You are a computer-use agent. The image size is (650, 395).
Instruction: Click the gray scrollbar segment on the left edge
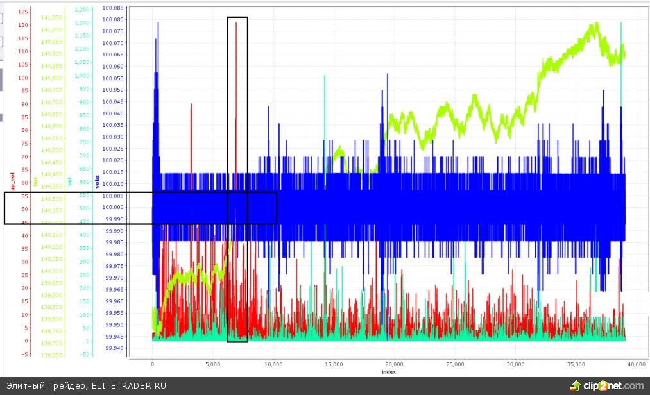click(1, 80)
